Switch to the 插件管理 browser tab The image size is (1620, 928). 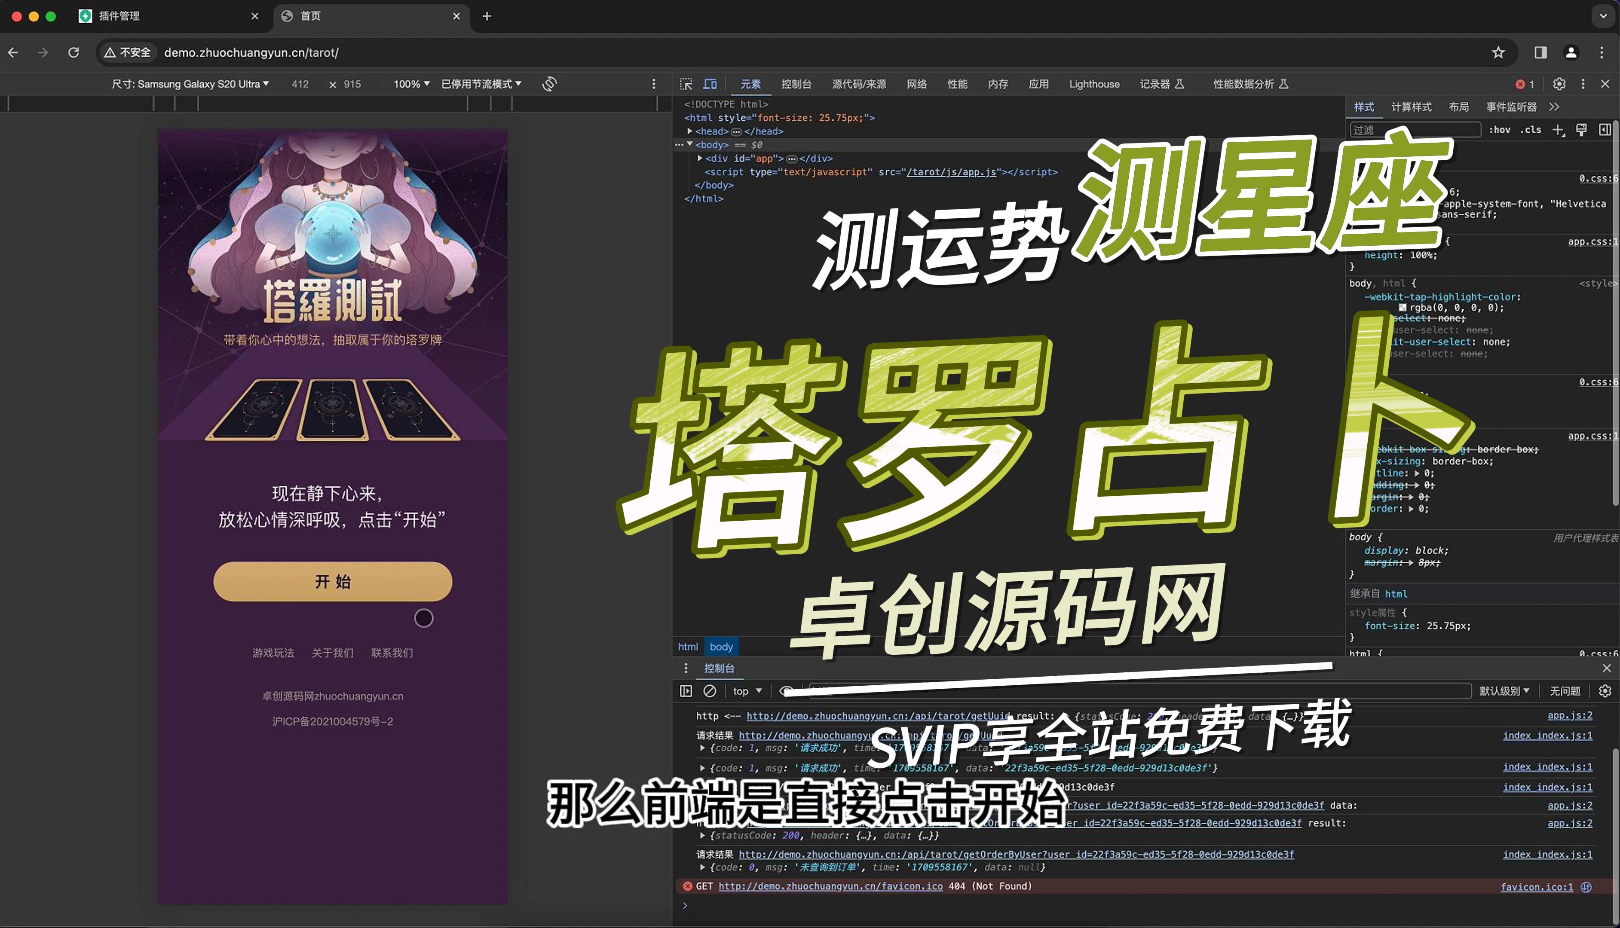(x=169, y=16)
